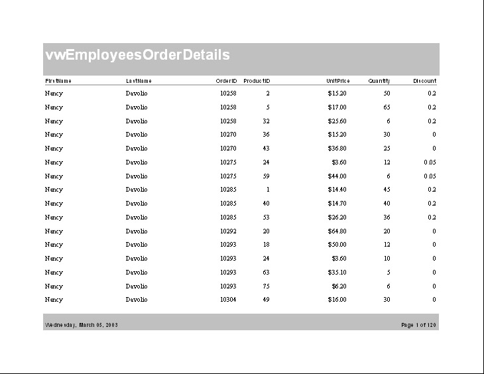Click the $6.20 unit price value
484x374 pixels.
coord(338,286)
